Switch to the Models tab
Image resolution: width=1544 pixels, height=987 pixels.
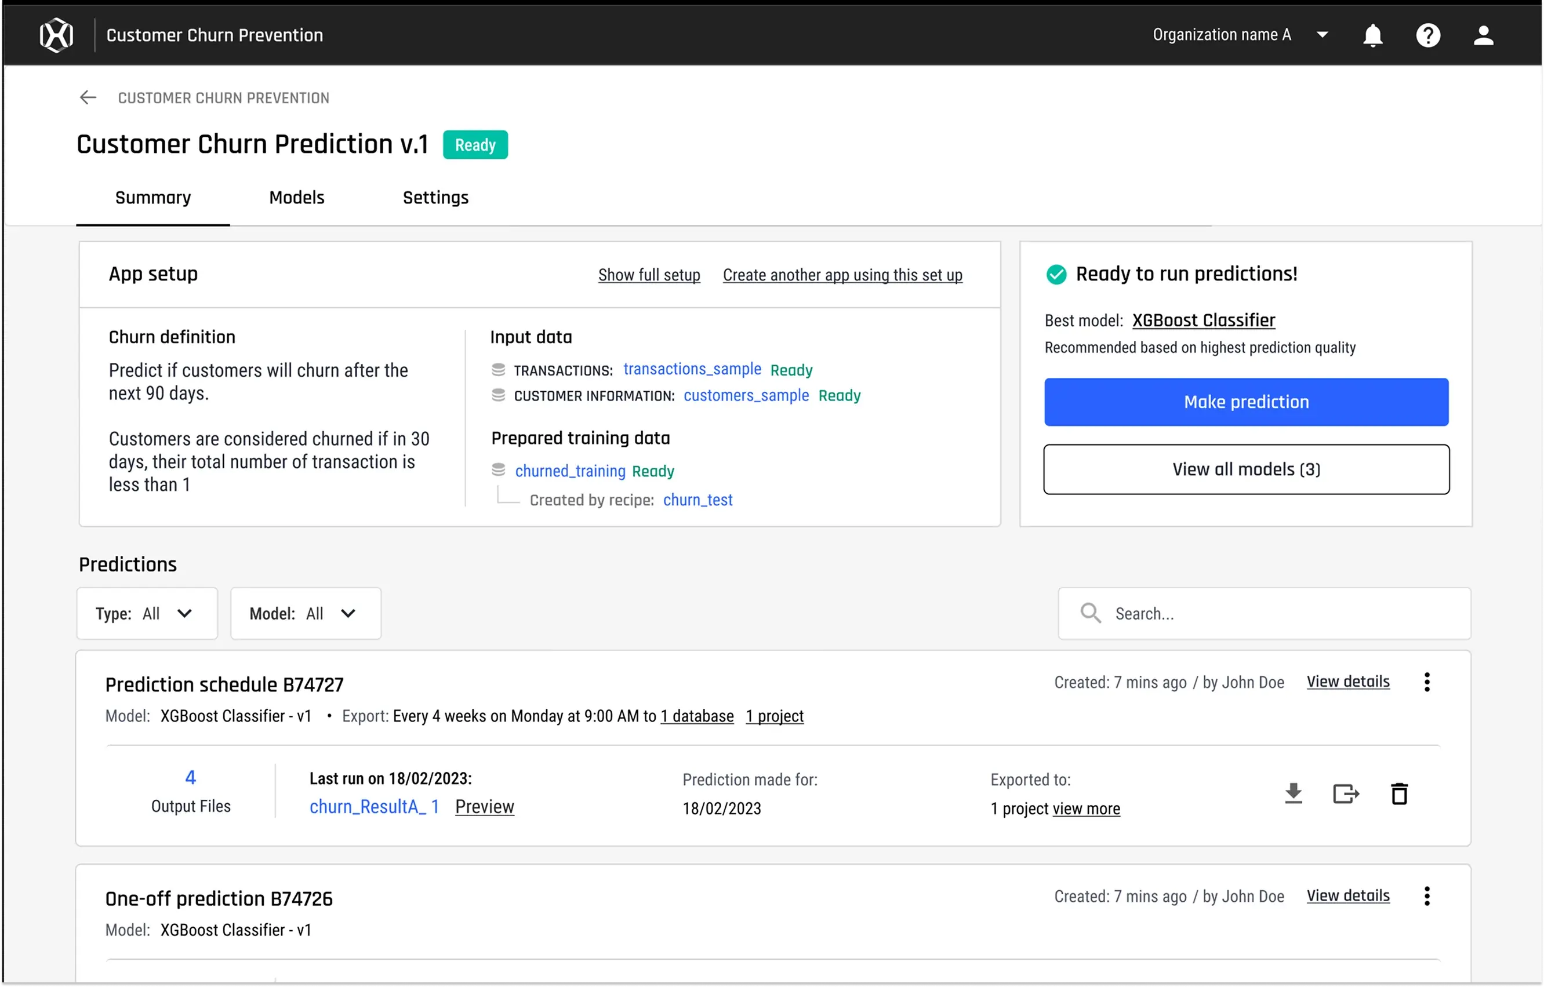[x=297, y=198]
